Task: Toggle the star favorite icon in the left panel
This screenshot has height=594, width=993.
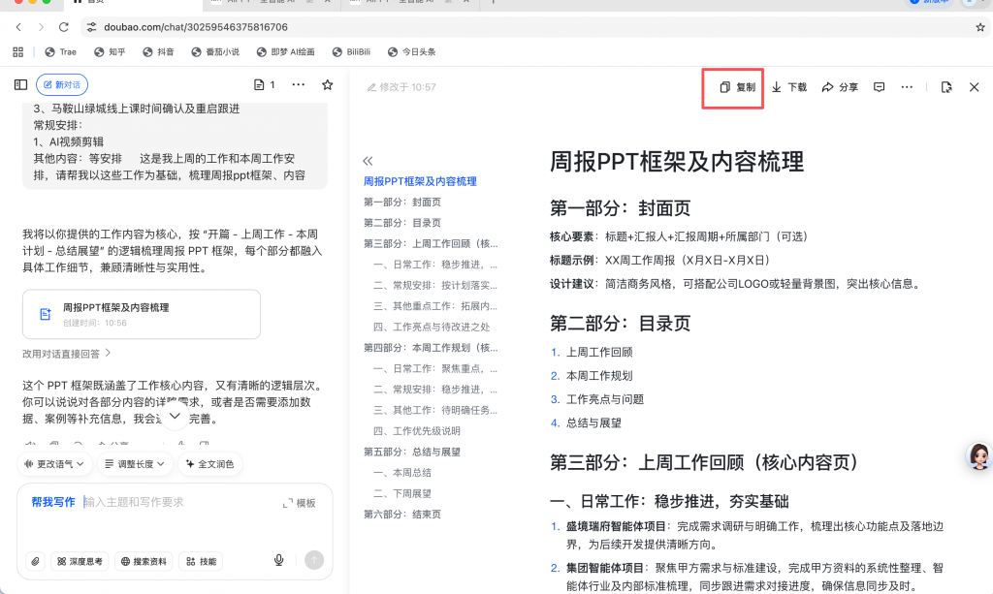Action: pos(330,85)
